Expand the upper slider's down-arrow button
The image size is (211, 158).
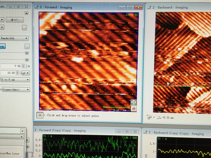coord(27,53)
